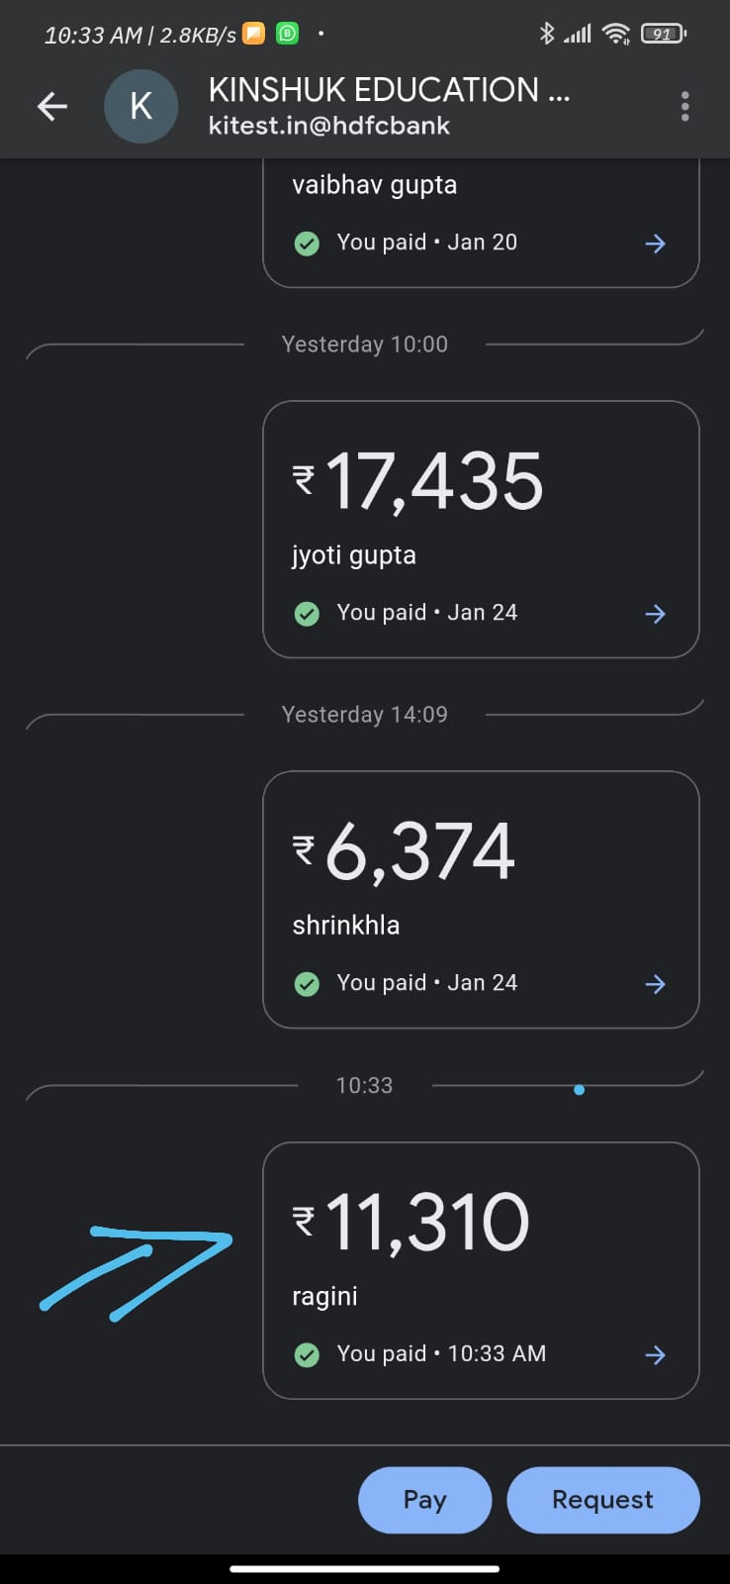Tap the K profile avatar

point(141,106)
